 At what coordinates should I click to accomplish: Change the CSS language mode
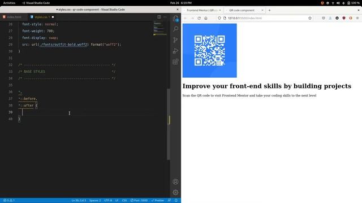[x=124, y=200]
